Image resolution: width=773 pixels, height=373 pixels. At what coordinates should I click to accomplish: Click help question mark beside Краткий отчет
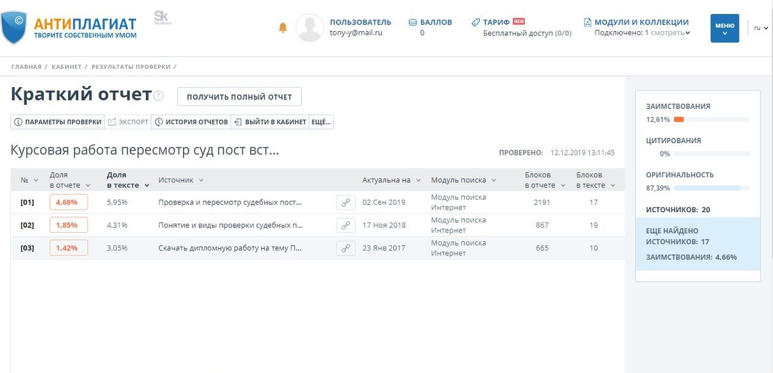[x=159, y=96]
